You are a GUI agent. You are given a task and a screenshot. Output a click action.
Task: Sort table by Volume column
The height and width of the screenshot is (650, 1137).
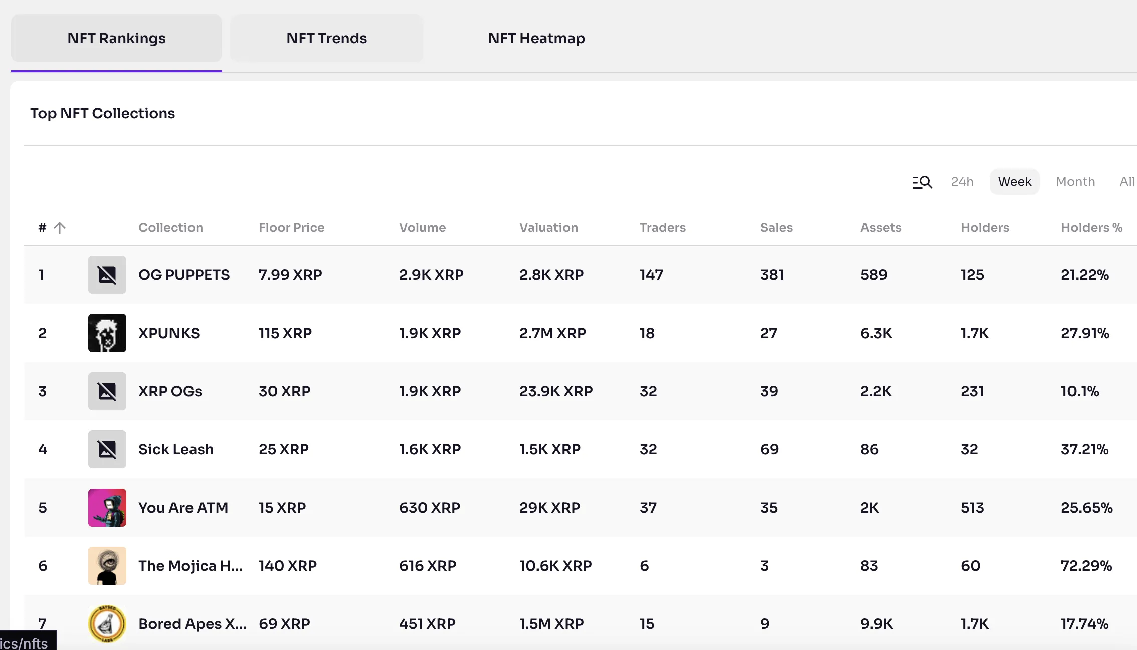point(422,228)
